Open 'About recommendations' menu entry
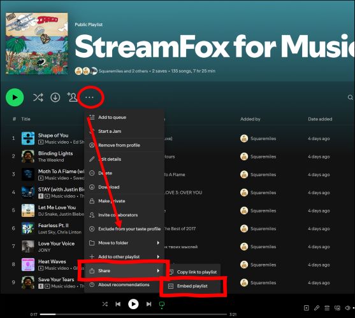Viewport: 355px width, 318px height. [124, 284]
